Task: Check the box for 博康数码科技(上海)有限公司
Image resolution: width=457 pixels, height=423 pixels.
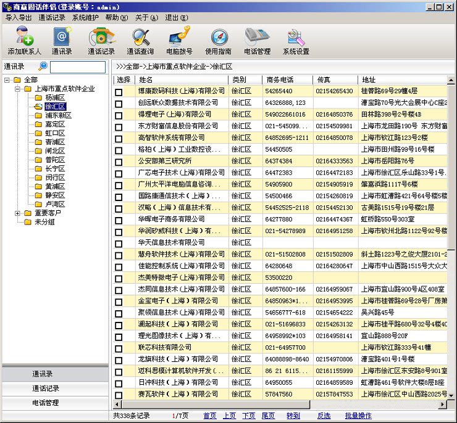Action: pos(119,92)
